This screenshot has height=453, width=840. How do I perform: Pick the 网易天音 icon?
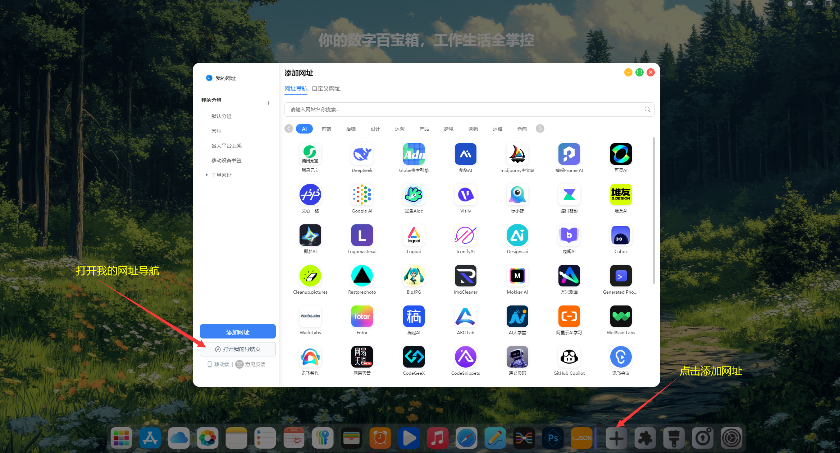click(362, 357)
